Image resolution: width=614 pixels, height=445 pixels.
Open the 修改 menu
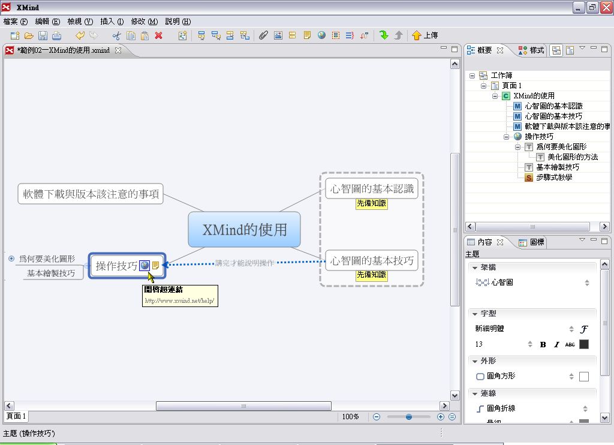coord(144,22)
